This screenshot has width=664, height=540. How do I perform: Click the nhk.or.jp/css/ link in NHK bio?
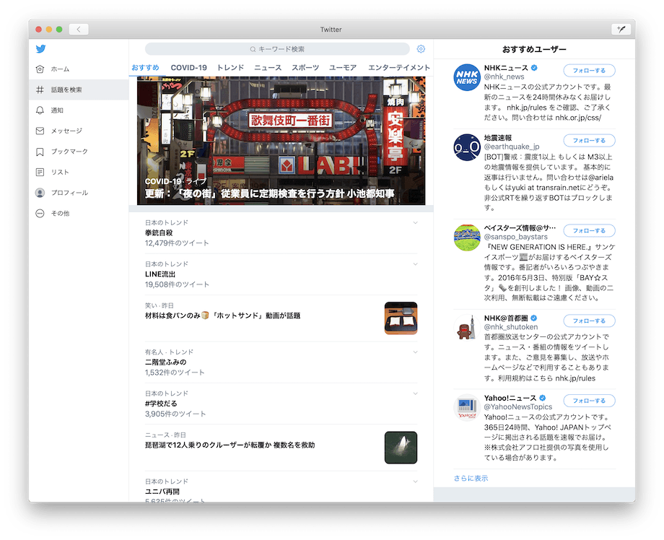(578, 118)
